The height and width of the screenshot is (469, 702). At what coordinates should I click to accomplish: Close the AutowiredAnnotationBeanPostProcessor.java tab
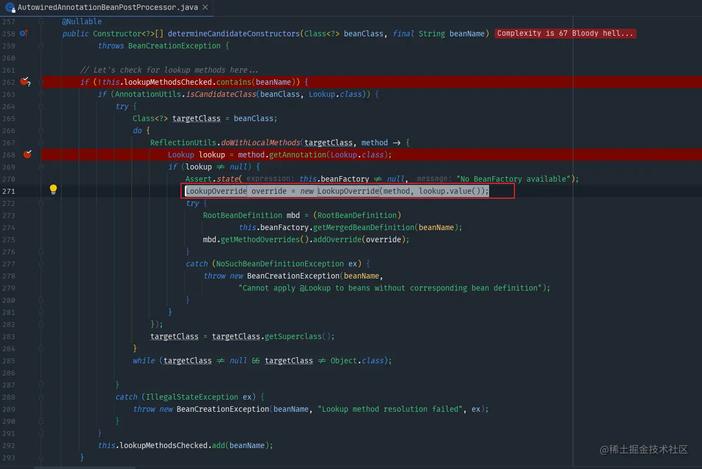(x=205, y=8)
